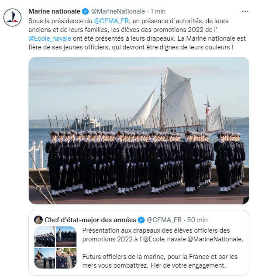Click the quoted tweet verified badge
The height and width of the screenshot is (279, 255).
(x=141, y=220)
